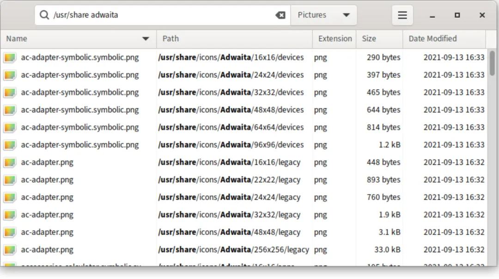Click path /usr/share/icons/Adwaita/96x96/devices
Viewport: 499px width, 279px height.
click(231, 145)
